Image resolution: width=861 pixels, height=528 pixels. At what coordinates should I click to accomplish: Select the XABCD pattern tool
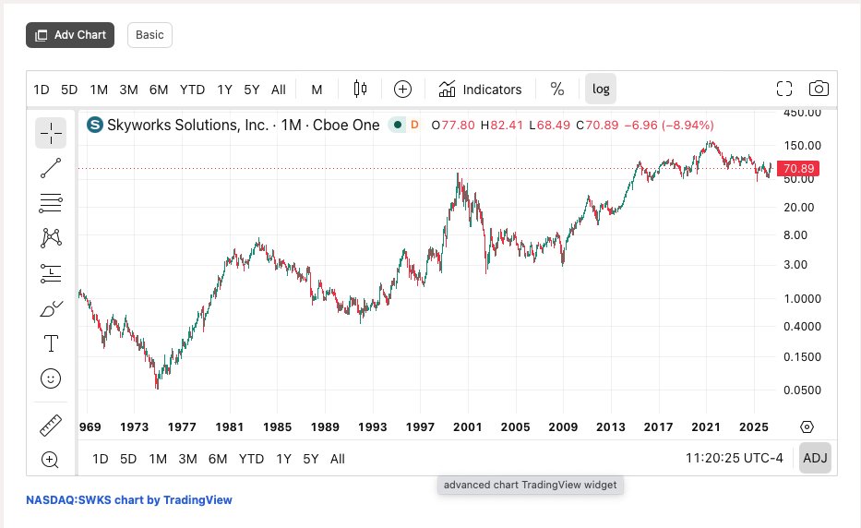point(51,237)
